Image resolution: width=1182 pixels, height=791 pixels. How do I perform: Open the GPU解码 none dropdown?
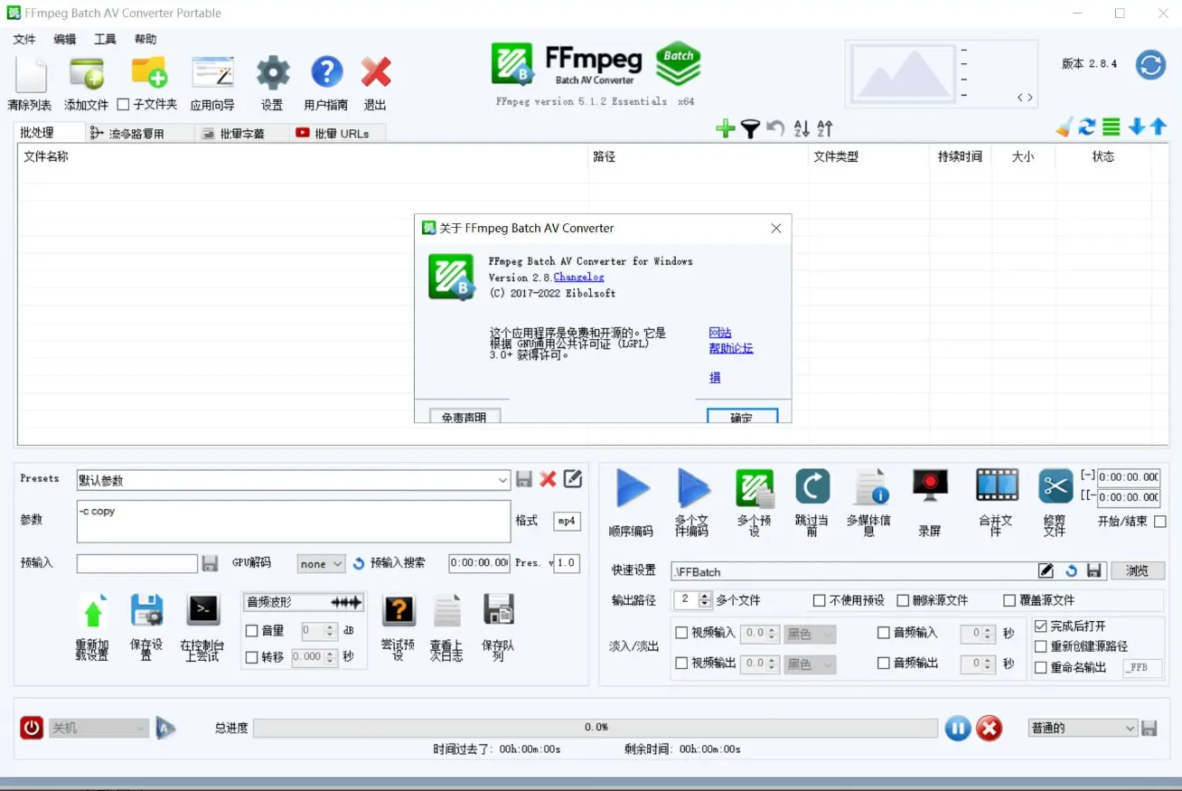click(320, 563)
